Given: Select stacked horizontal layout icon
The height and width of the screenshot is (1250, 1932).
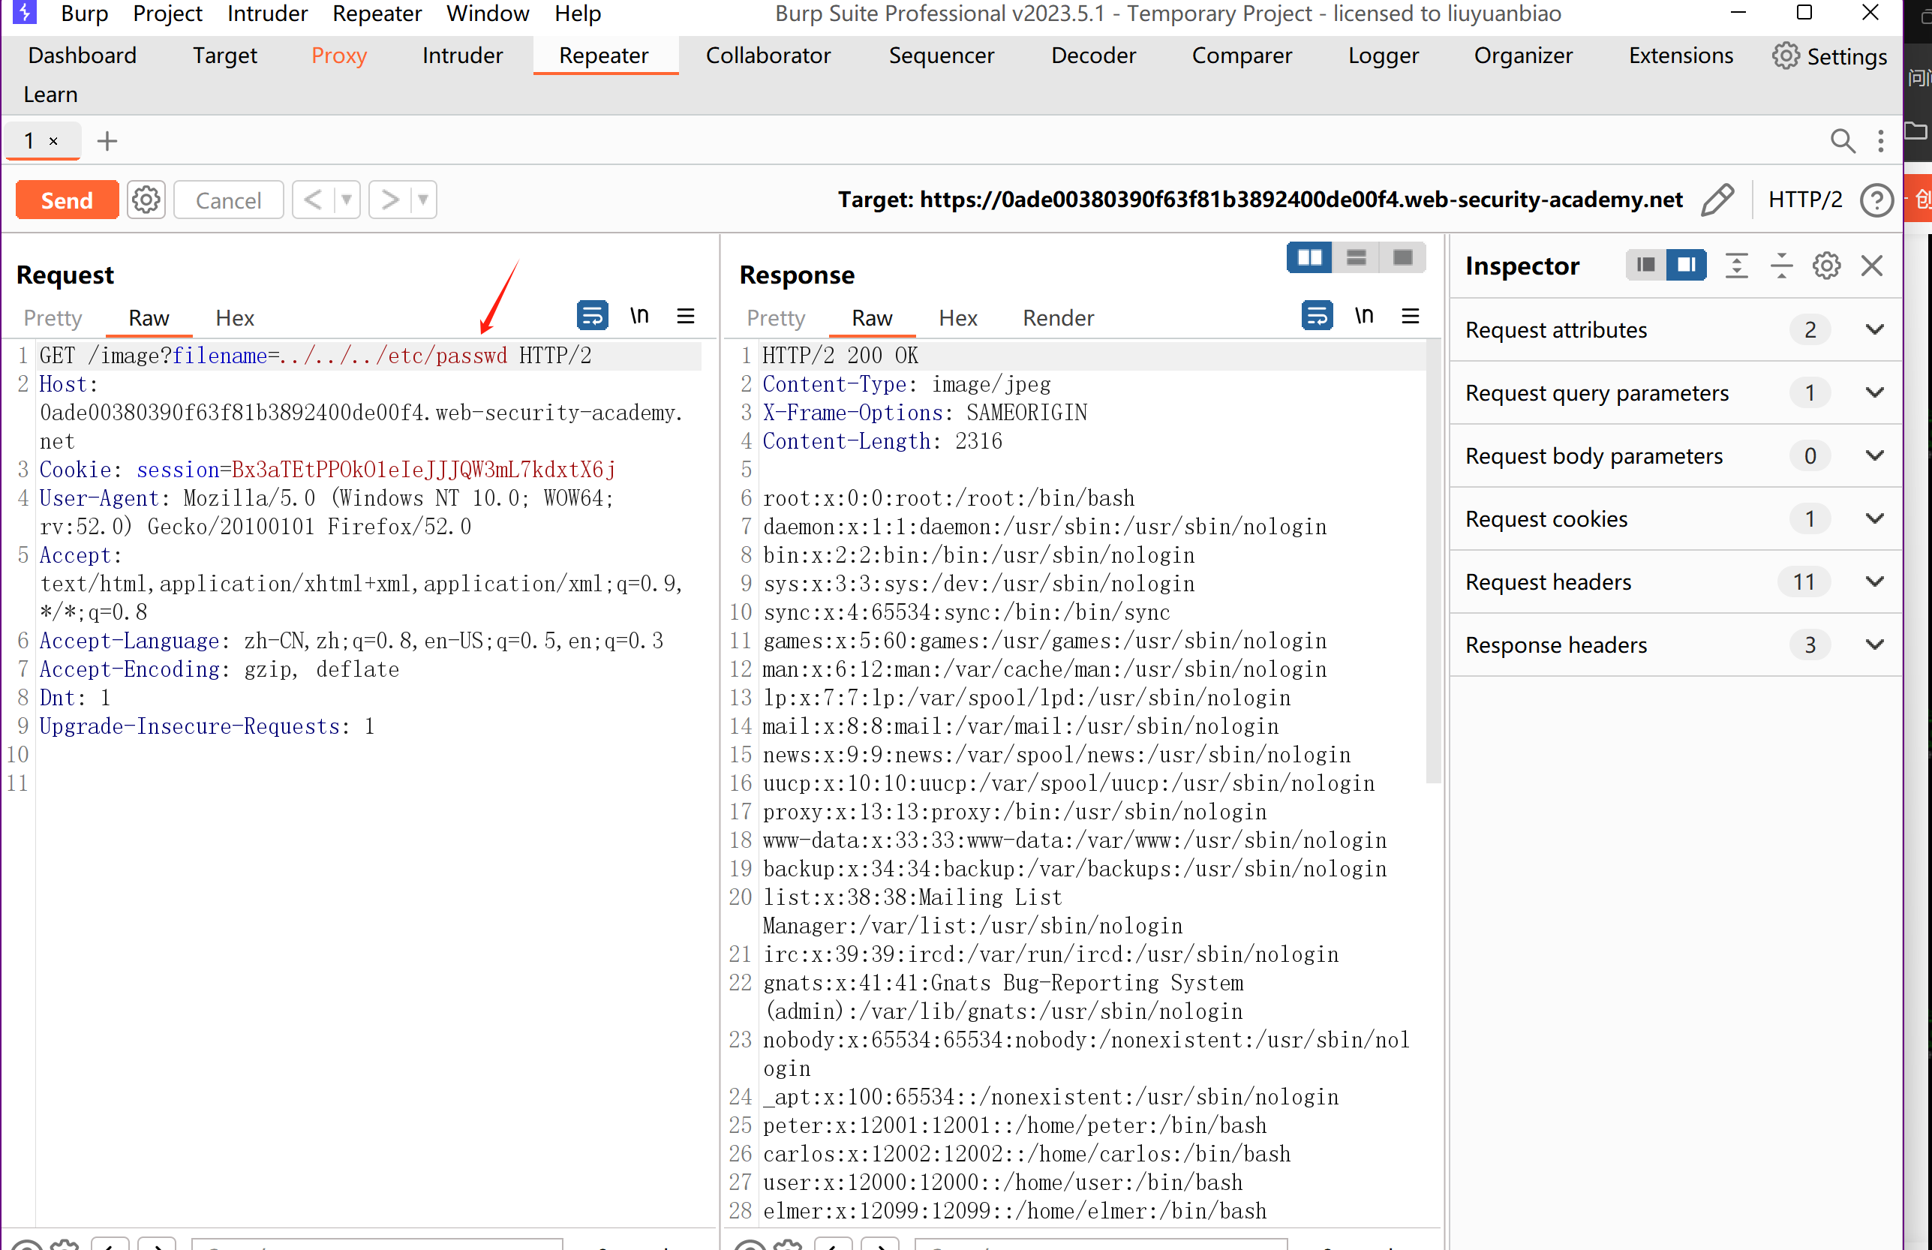Looking at the screenshot, I should pos(1356,258).
